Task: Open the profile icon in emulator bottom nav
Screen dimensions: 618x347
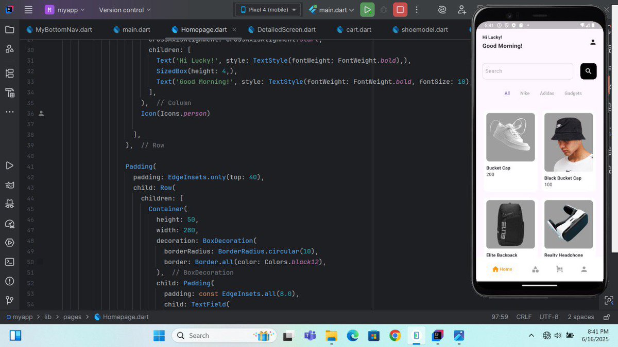Action: tap(584, 269)
